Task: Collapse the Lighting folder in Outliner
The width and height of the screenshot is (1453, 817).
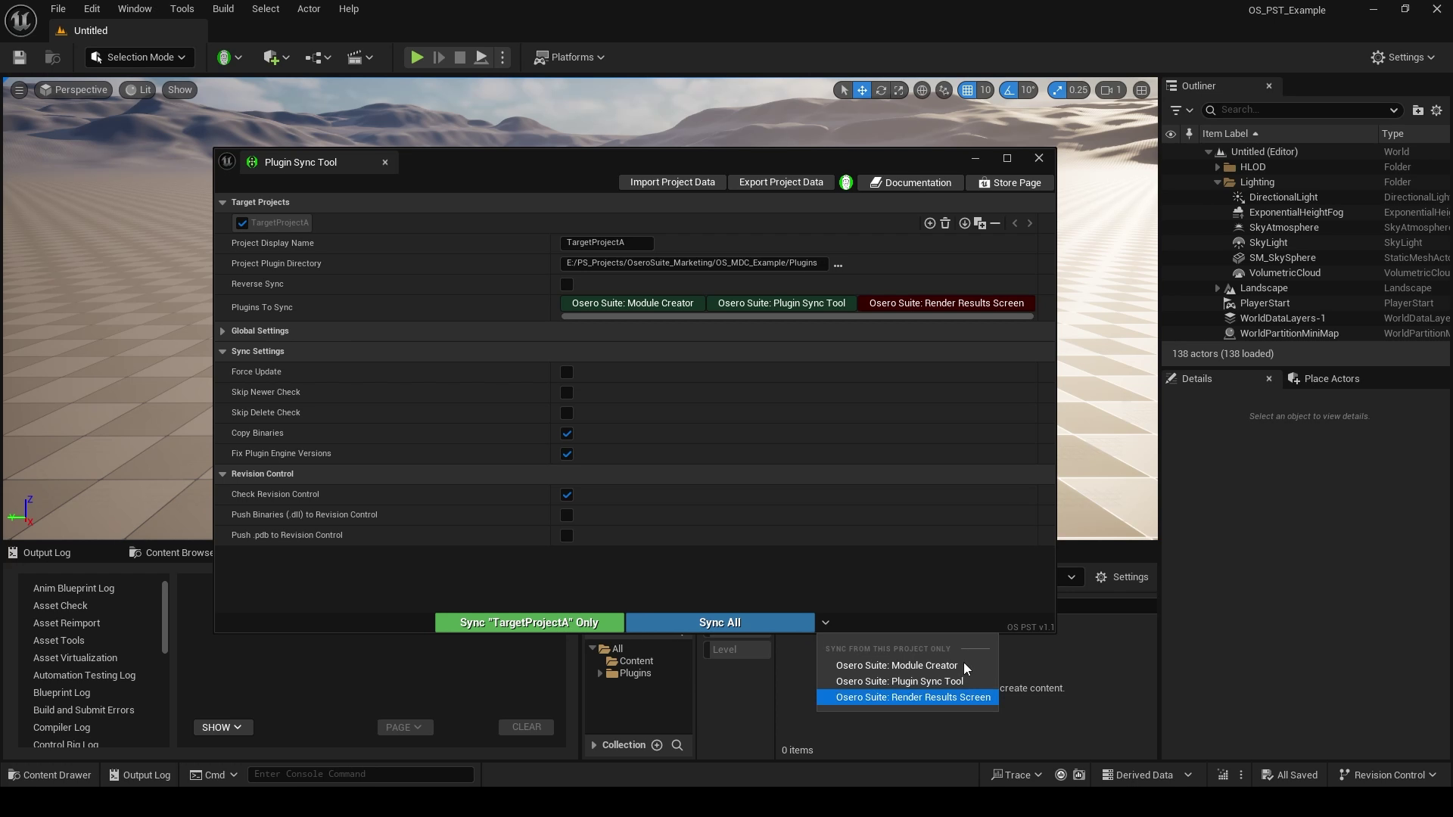Action: point(1218,182)
